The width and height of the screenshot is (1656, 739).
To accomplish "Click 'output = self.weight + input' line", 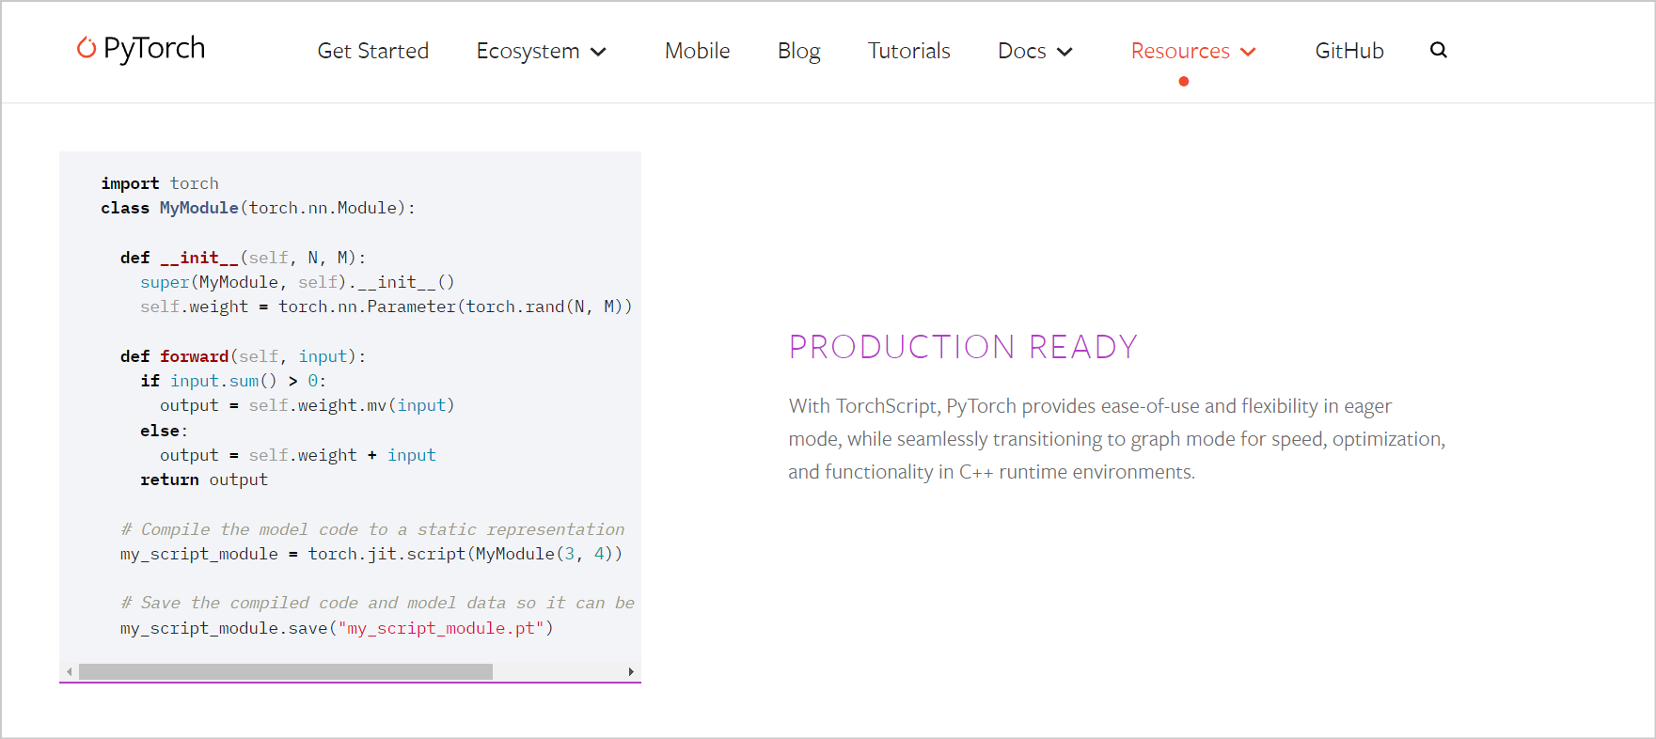I will (298, 455).
